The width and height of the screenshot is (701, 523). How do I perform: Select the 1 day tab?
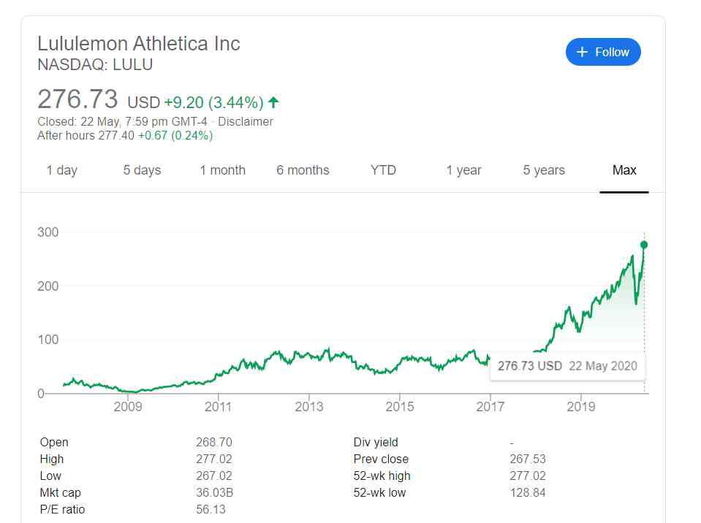click(x=61, y=170)
